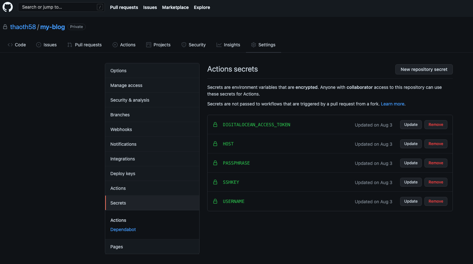The height and width of the screenshot is (264, 473).
Task: Open the Dependabot secrets link
Action: click(x=123, y=229)
